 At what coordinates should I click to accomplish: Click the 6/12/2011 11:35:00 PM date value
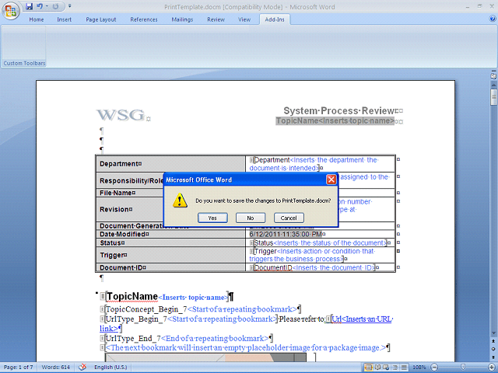tap(286, 234)
